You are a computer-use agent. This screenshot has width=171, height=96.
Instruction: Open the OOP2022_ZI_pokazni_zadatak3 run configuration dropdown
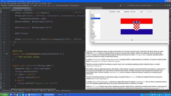140,5
